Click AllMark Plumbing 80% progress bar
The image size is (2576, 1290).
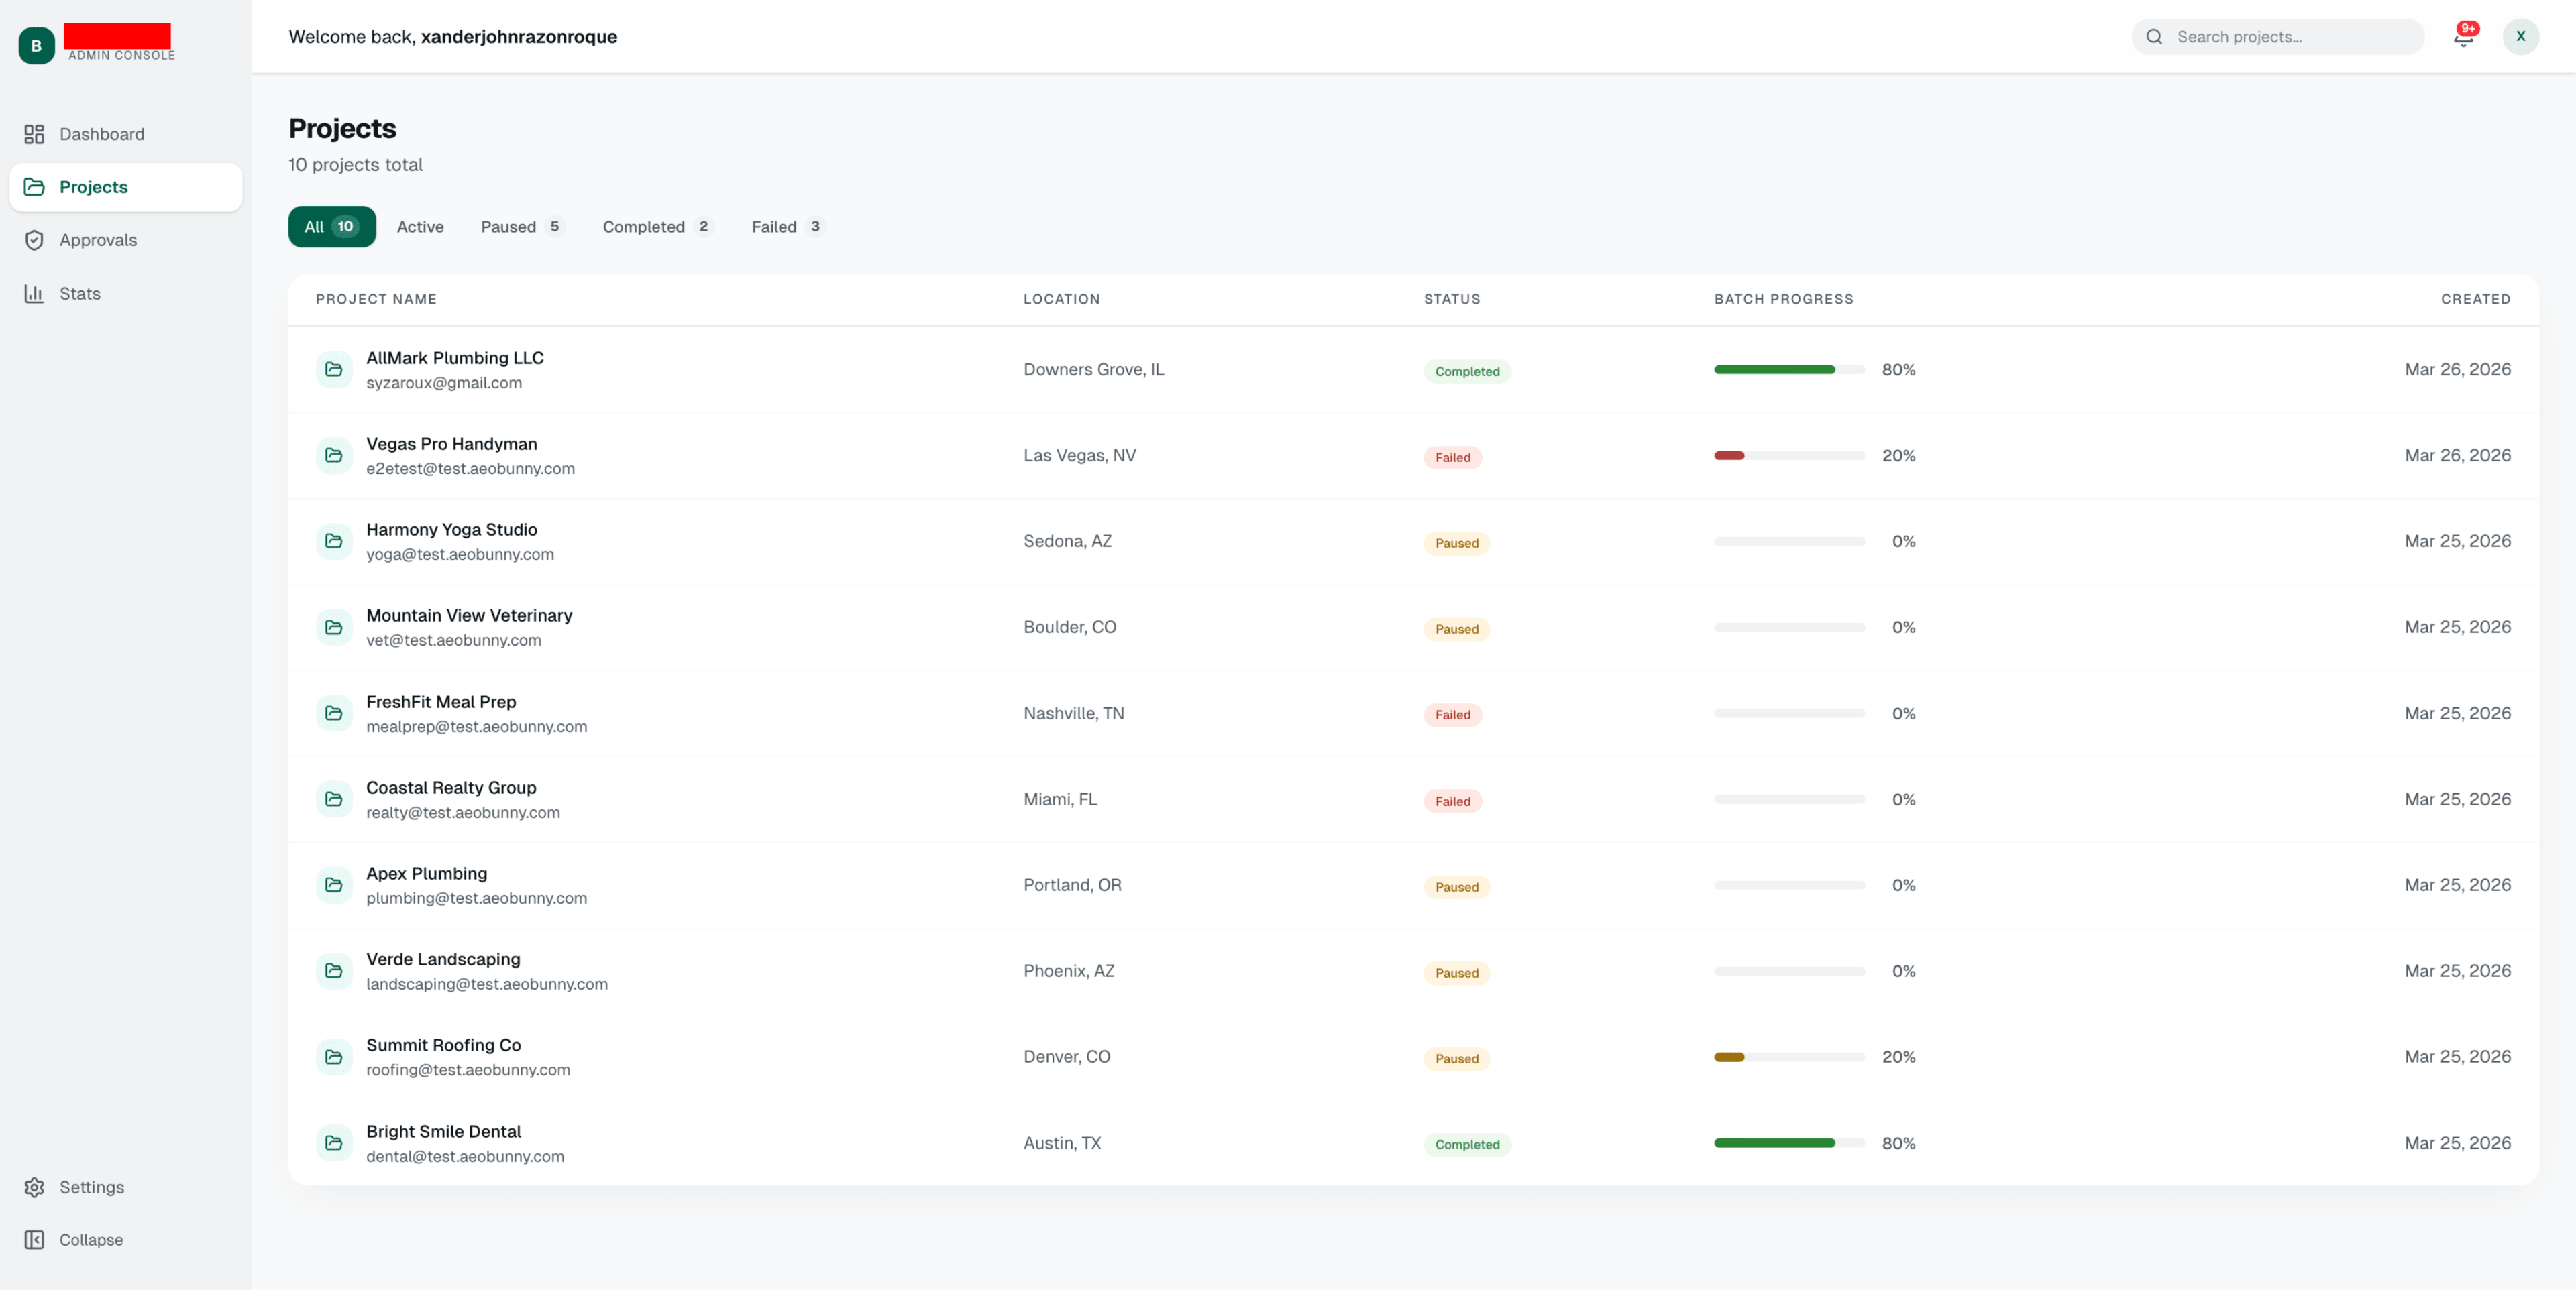(x=1789, y=369)
